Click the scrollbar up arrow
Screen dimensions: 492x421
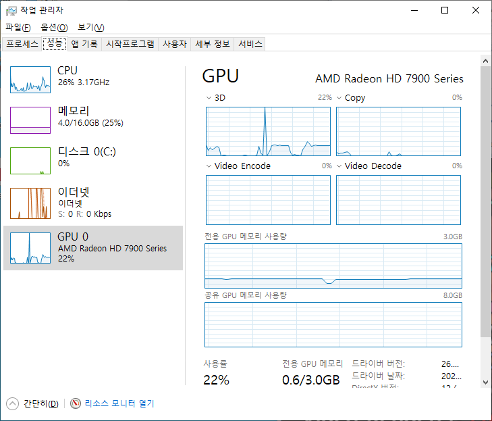[485, 61]
